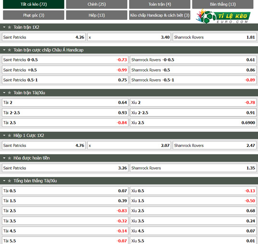This screenshot has height=244, width=258.
Task: Collapse the Tổng bàn thắng Tài/Xỉu arrow
Action: [x=4, y=181]
